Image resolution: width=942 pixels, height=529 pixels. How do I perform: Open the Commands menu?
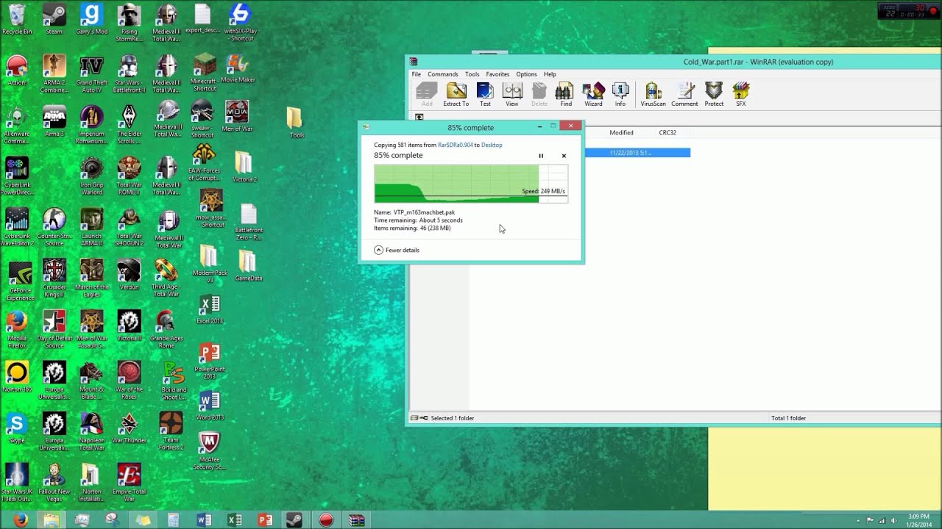coord(443,74)
